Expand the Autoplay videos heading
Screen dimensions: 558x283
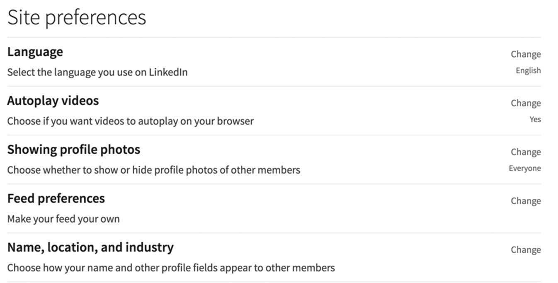coord(53,101)
